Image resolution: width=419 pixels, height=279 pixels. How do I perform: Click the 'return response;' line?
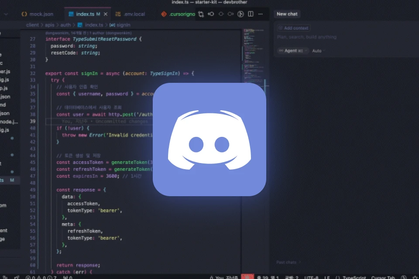78,265
